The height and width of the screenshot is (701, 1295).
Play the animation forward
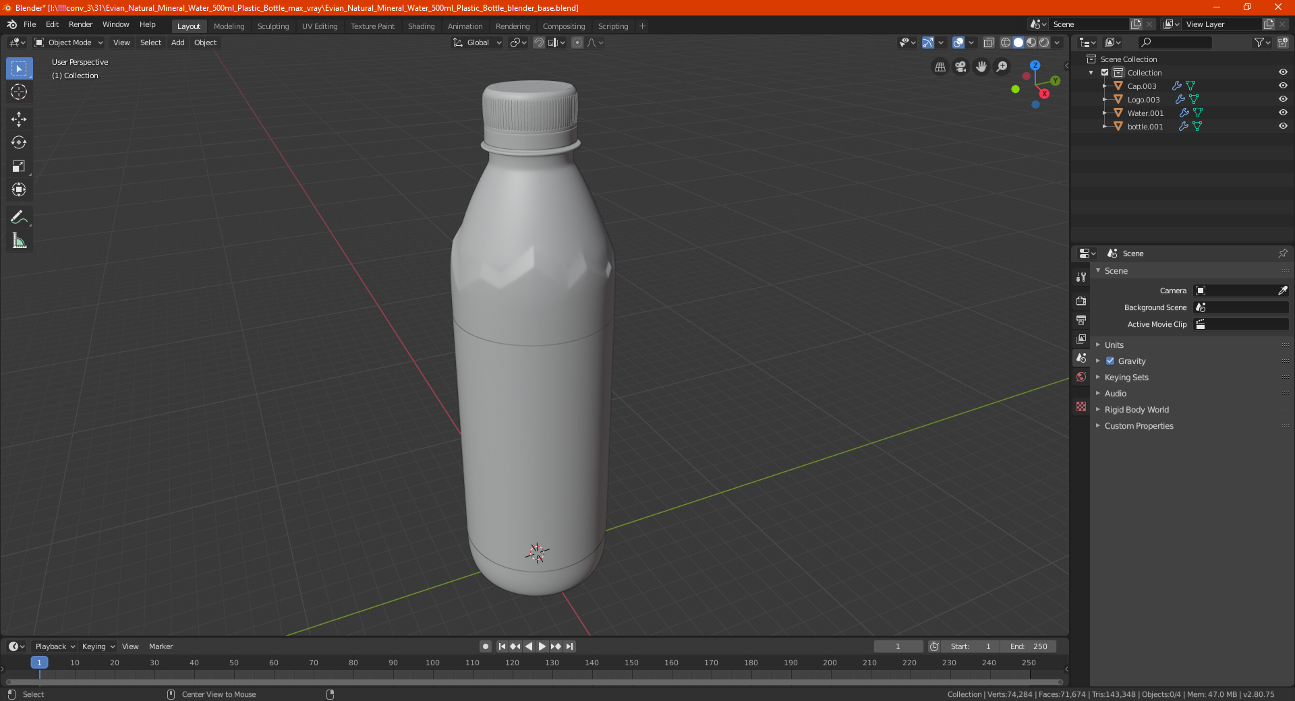542,646
